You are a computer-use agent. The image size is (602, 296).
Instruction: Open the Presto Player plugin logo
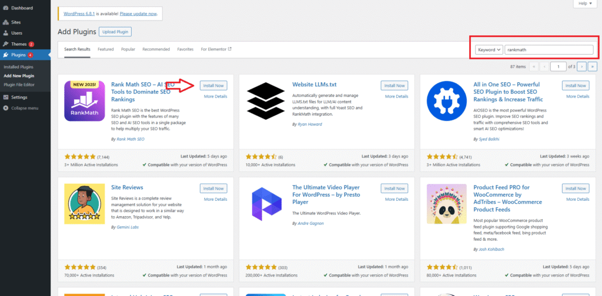[x=266, y=204]
